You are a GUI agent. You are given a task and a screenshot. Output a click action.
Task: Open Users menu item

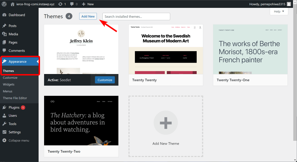point(13,116)
